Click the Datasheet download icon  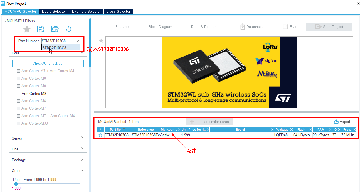[243, 27]
